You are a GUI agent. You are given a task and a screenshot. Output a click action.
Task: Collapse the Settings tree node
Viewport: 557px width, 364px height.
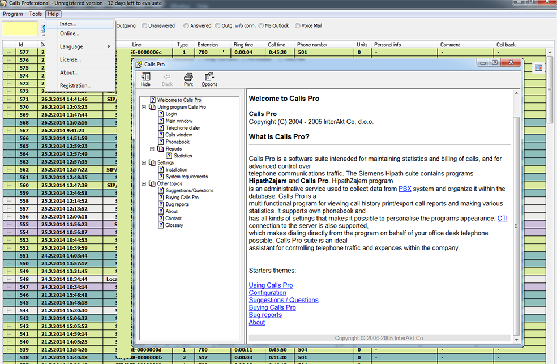tap(144, 162)
